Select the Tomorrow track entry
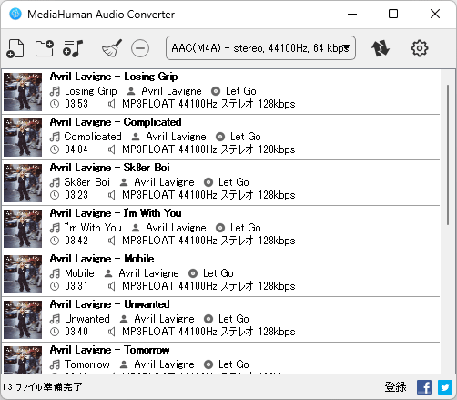The image size is (457, 400). tap(221, 358)
